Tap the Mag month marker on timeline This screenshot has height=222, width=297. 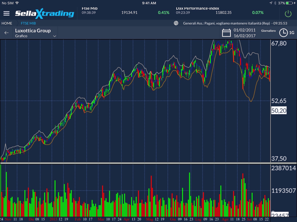coord(149,219)
